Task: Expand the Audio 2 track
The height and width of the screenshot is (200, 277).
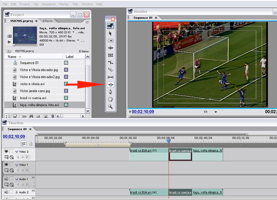Action: [x=17, y=192]
